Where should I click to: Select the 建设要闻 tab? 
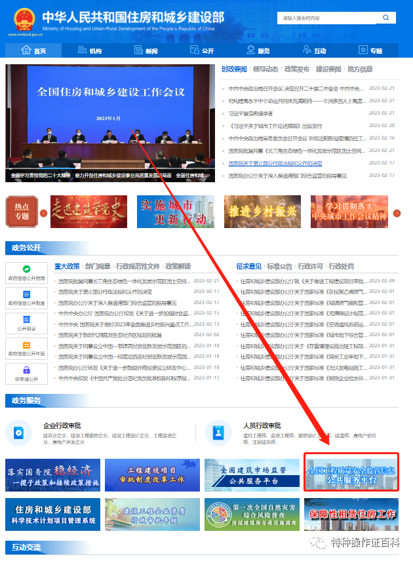pos(328,69)
